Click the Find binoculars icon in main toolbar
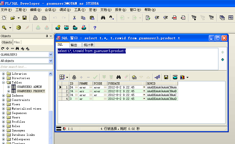Image resolution: width=235 pixels, height=144 pixels. pos(103,18)
